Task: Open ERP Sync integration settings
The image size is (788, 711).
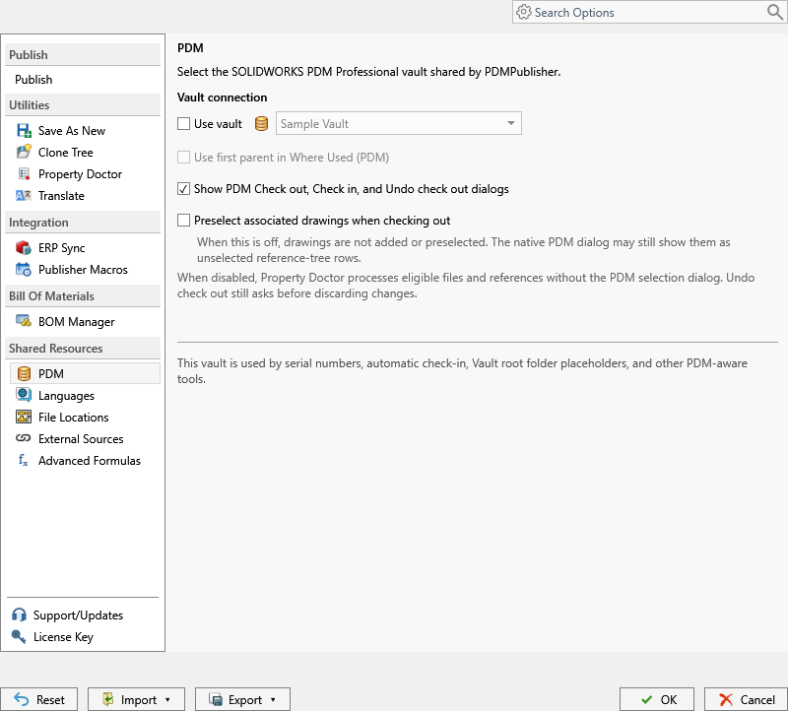Action: tap(62, 248)
